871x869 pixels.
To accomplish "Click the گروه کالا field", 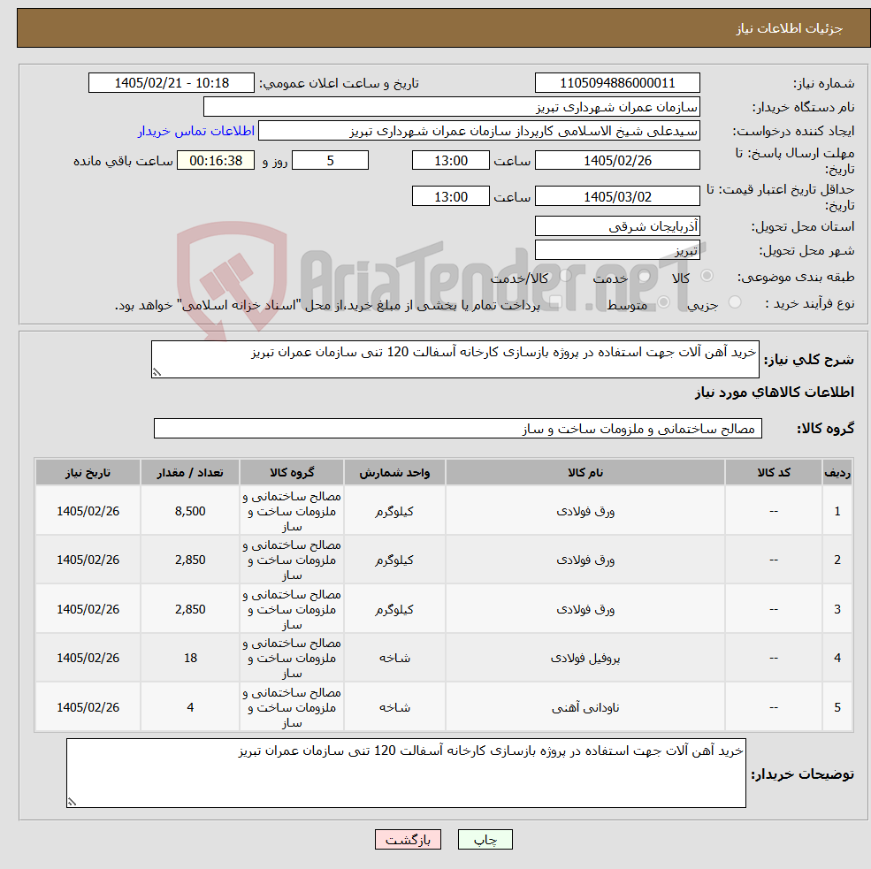I will (458, 428).
